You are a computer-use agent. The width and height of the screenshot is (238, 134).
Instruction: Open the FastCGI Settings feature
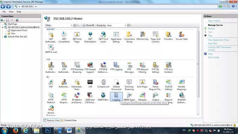168,85
